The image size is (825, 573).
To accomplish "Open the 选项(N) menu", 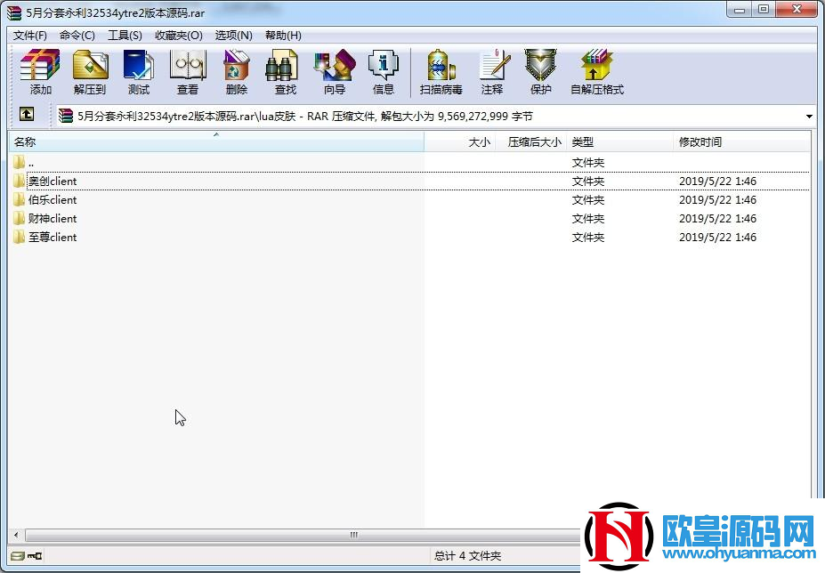I will coord(233,36).
